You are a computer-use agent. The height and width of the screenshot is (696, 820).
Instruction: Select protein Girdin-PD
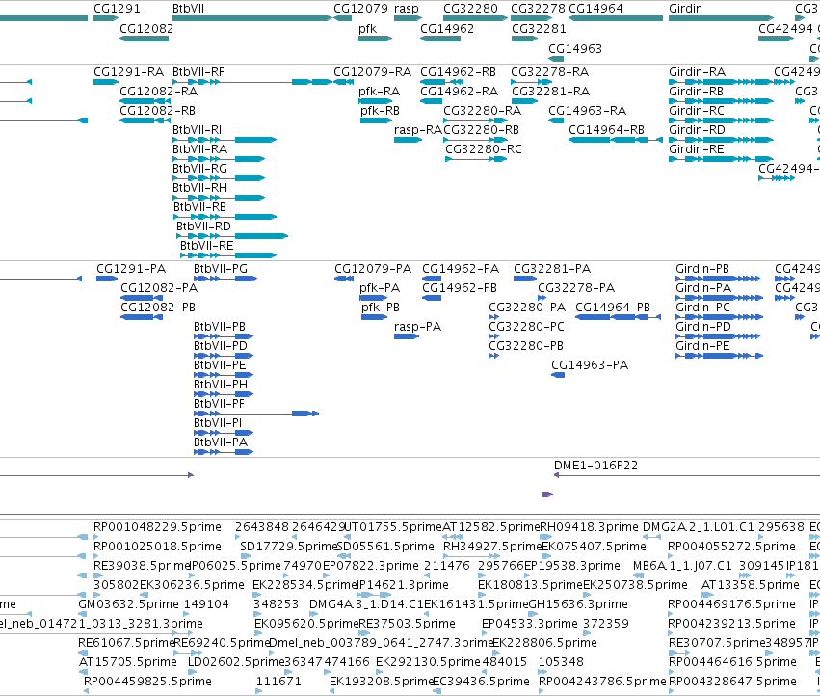pyautogui.click(x=718, y=336)
